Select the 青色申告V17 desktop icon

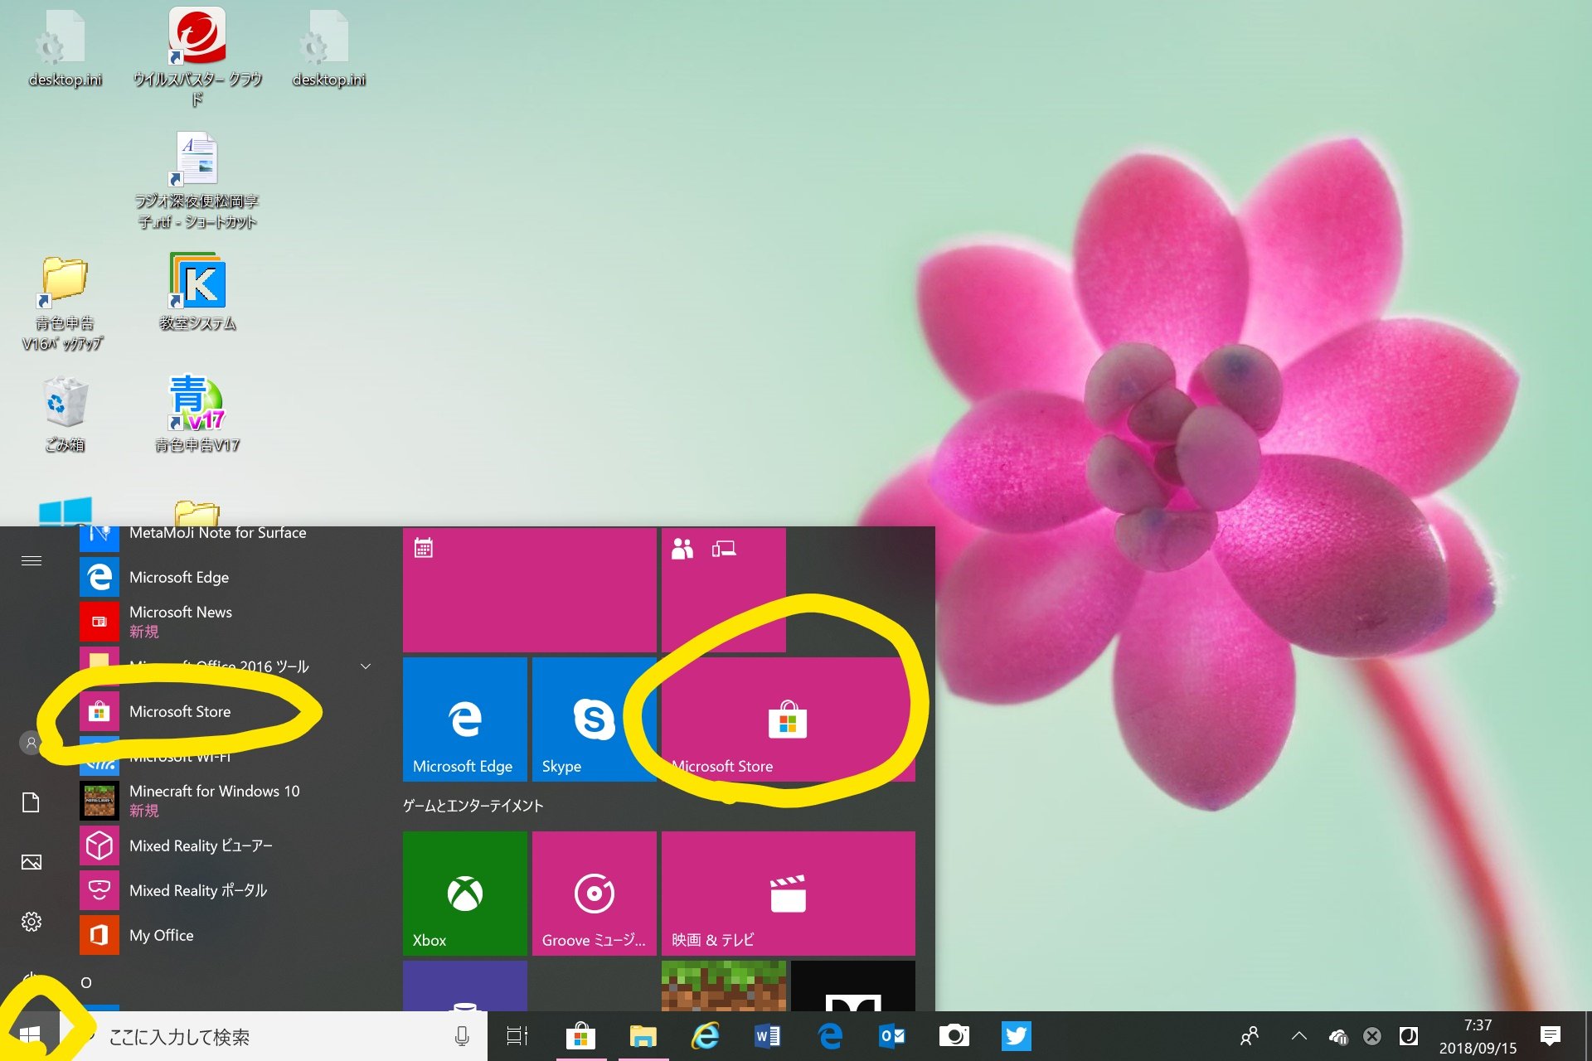197,413
